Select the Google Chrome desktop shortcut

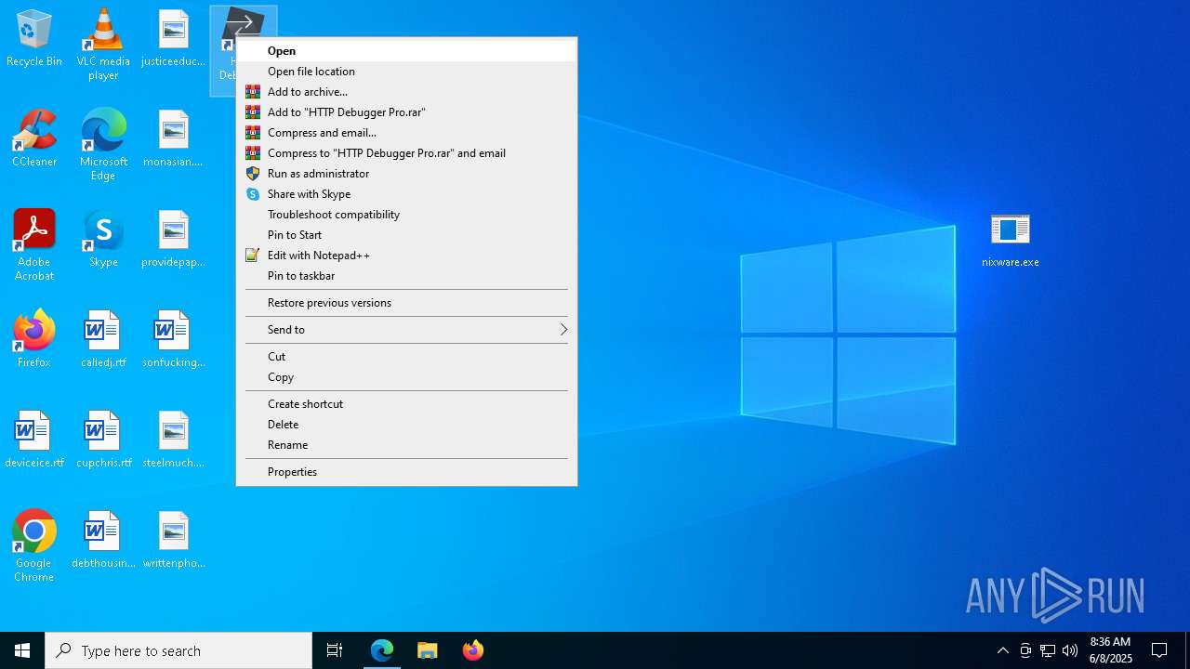pyautogui.click(x=34, y=546)
